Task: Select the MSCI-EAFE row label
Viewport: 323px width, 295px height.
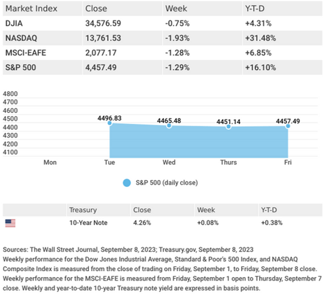Action: [x=26, y=53]
